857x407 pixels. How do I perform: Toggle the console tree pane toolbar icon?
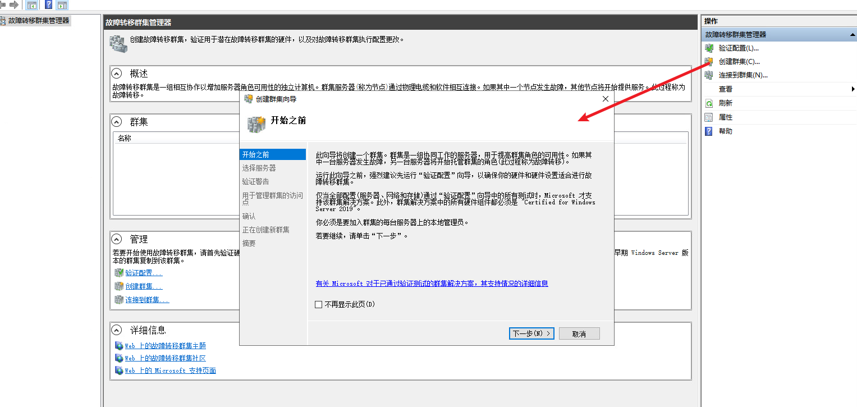click(32, 5)
